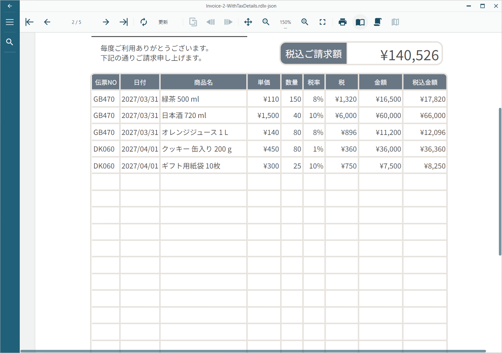Click the 税込ご請求額 label
Screen dimensions: 502x353
pyautogui.click(x=314, y=54)
